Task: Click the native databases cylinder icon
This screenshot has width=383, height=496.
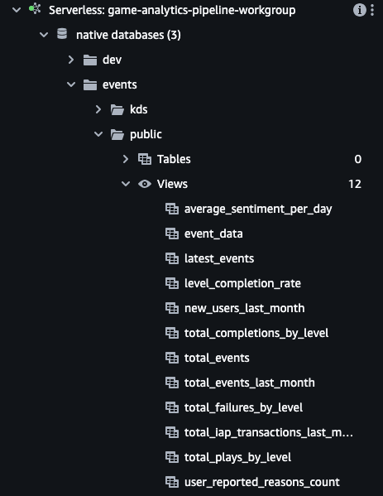Action: coord(62,34)
